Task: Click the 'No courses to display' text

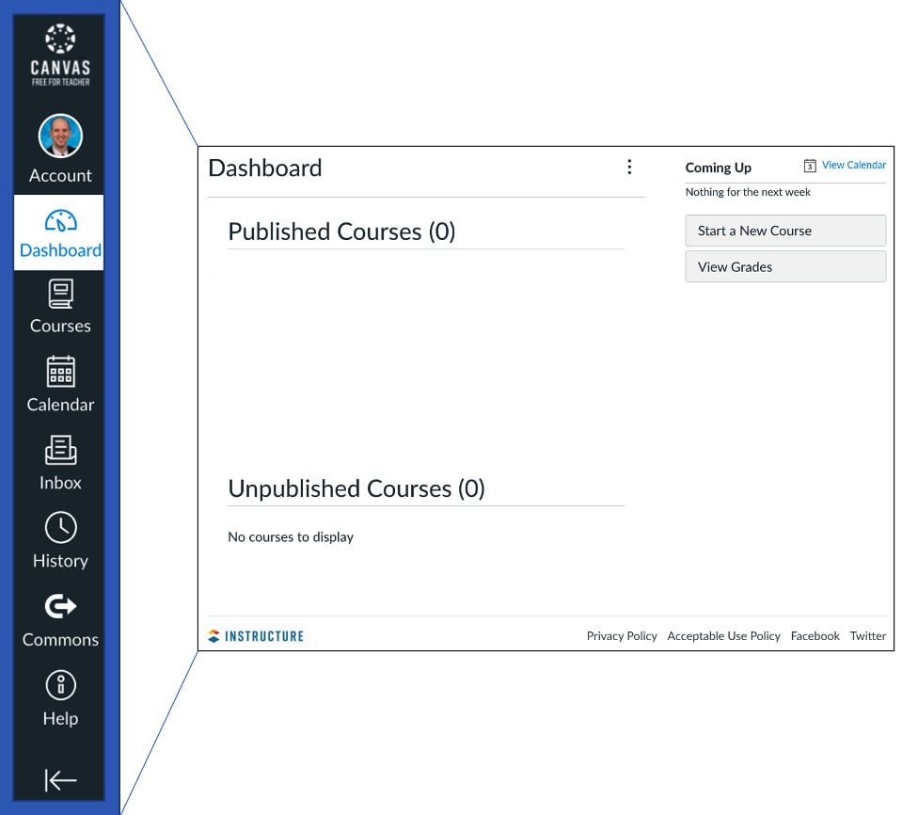Action: tap(291, 537)
